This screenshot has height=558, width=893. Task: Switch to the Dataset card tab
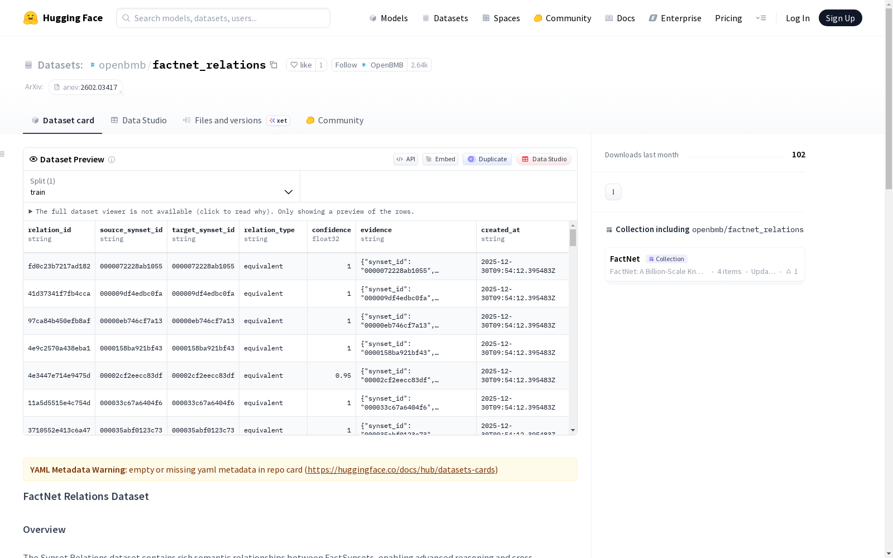pyautogui.click(x=63, y=121)
